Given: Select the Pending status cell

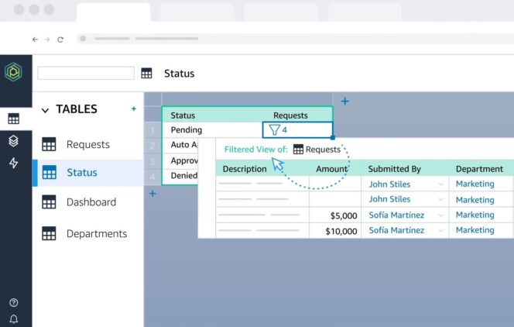Looking at the screenshot, I should tap(212, 130).
